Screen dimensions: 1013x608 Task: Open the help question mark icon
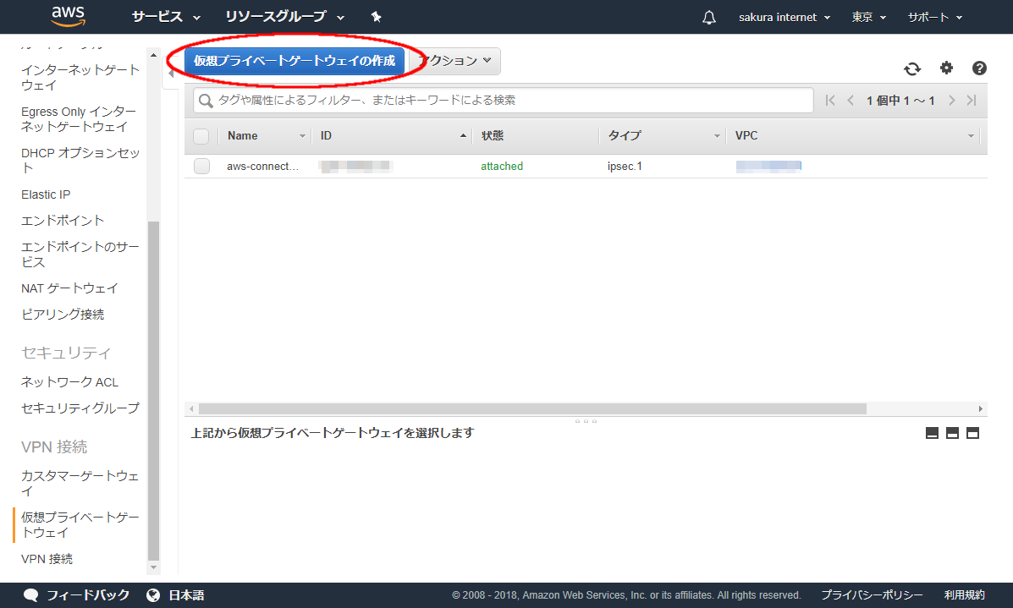[979, 68]
